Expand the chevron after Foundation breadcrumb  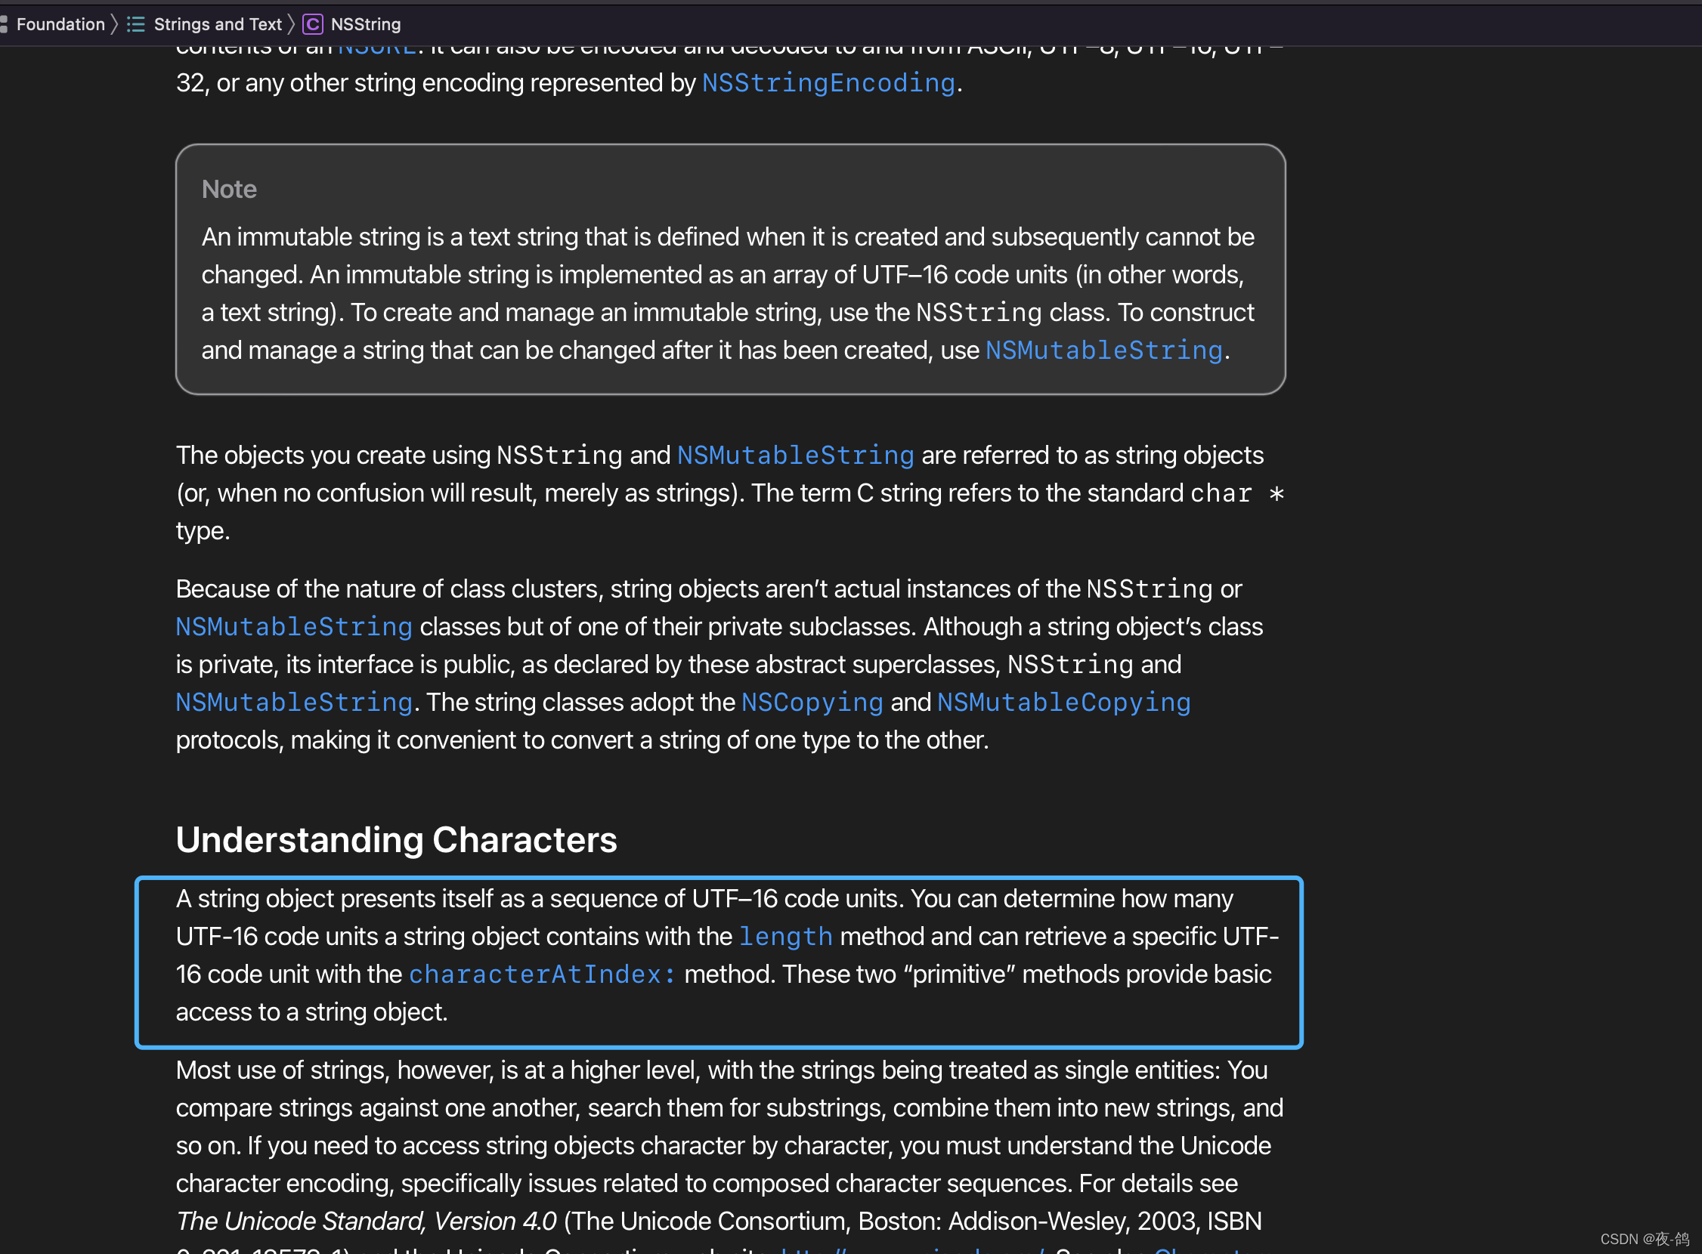[115, 24]
